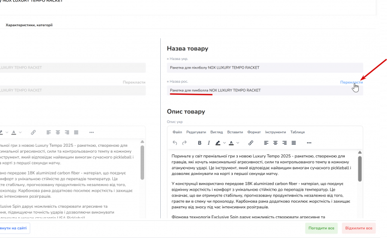Align center in left editor
The image size is (387, 238).
pos(58,132)
